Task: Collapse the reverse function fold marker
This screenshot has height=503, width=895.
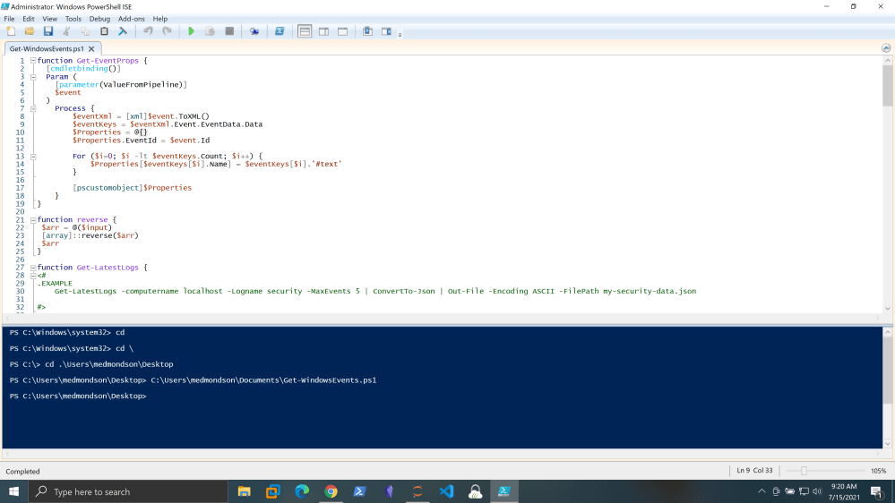Action: pos(33,219)
